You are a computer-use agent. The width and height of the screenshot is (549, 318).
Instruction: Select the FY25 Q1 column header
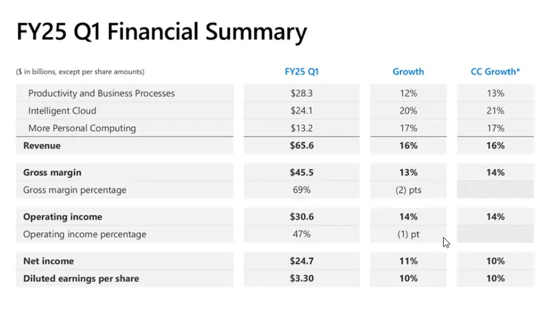(x=301, y=72)
